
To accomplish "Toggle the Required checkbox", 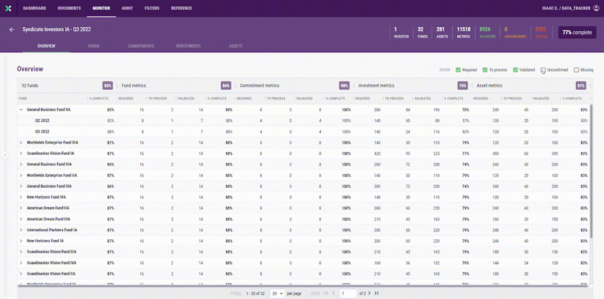I will point(458,70).
